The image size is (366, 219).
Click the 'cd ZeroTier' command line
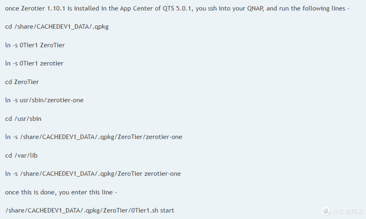[x=22, y=82]
